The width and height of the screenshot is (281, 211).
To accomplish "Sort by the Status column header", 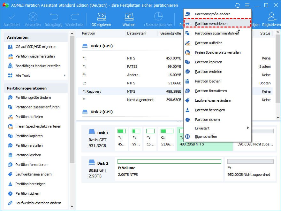I will (265, 33).
